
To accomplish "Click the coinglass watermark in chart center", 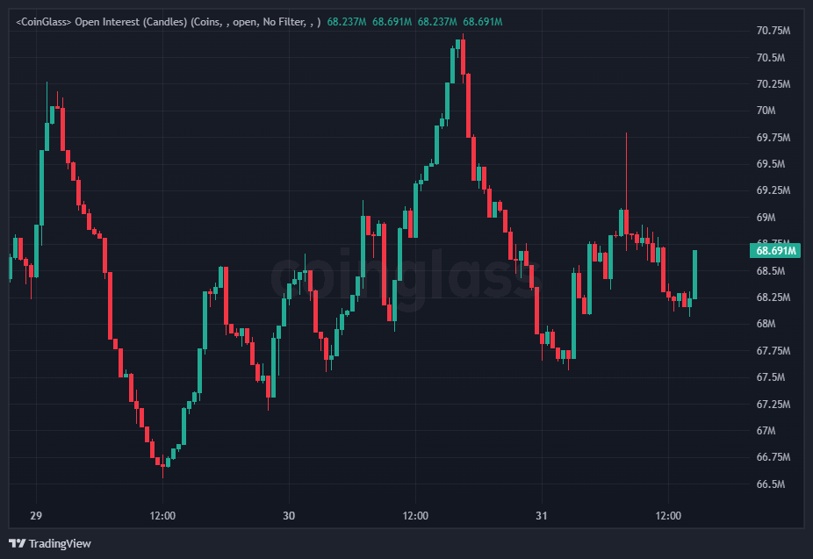I will [x=404, y=279].
